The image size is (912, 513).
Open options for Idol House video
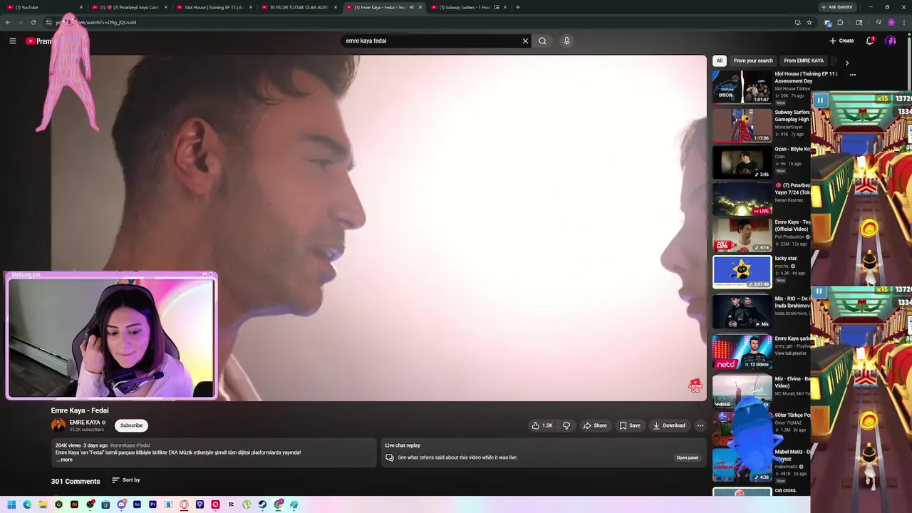pos(852,74)
